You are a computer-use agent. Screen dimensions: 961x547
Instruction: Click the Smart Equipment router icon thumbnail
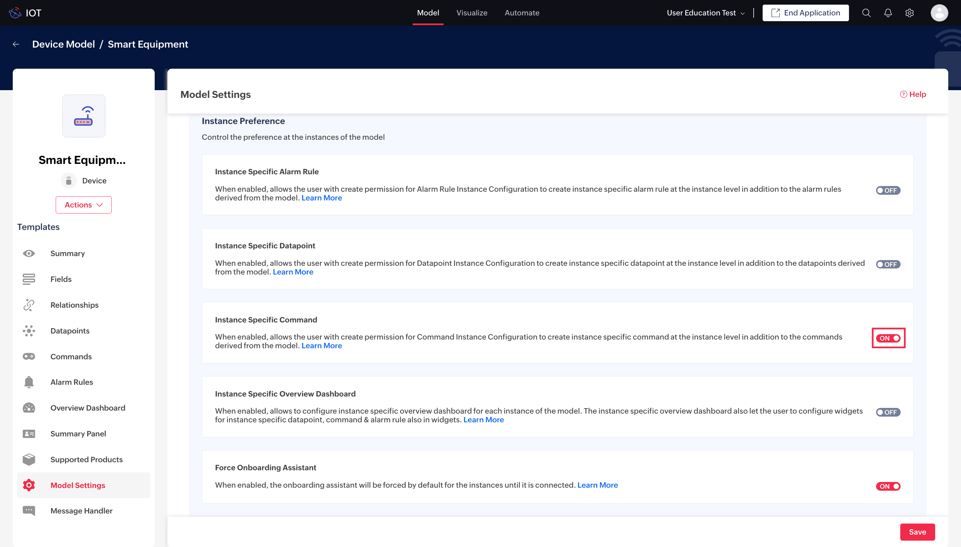[84, 116]
